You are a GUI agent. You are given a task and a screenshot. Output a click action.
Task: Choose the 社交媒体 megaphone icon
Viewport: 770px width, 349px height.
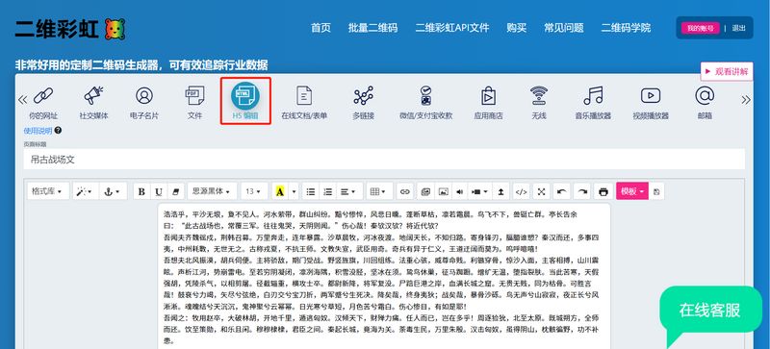click(93, 96)
